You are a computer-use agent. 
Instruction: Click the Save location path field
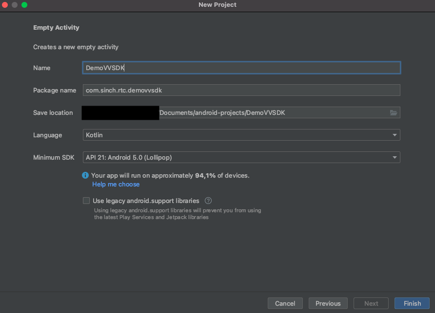coord(273,113)
